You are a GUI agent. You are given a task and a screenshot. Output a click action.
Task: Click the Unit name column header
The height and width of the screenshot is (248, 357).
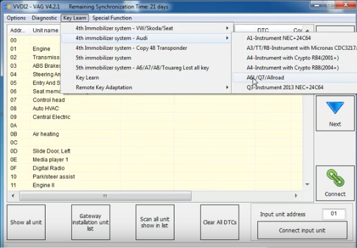(x=46, y=31)
